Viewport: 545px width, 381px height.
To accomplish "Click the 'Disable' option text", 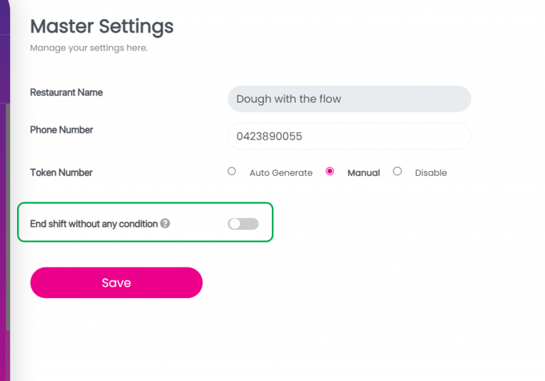I will 431,172.
